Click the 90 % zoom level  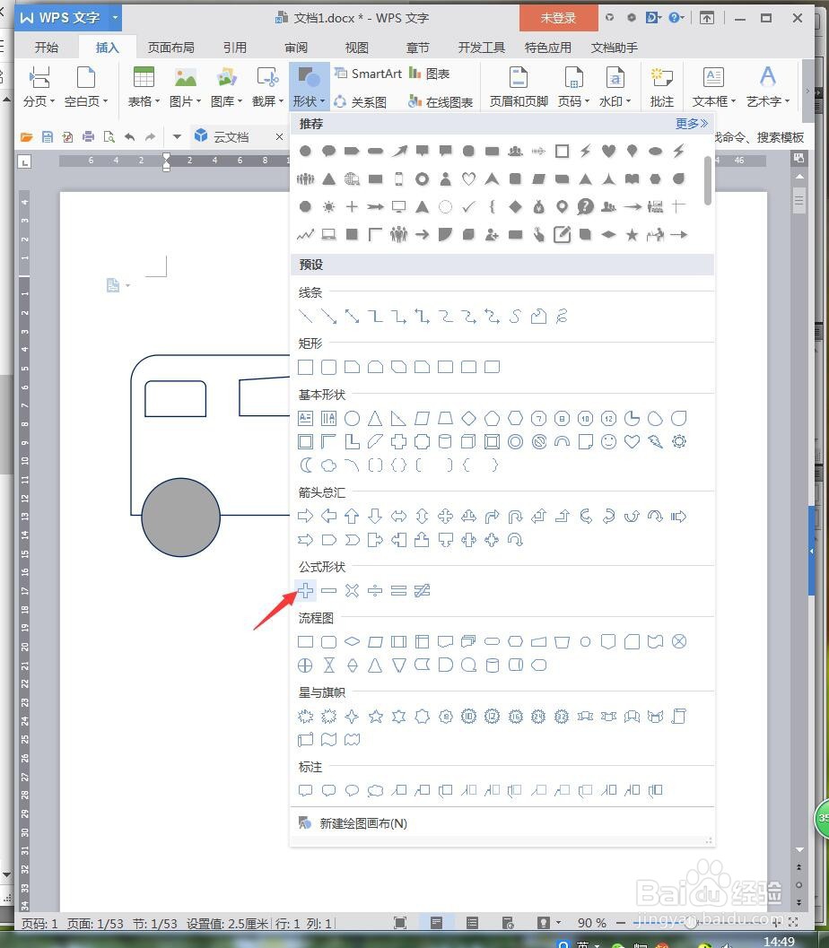591,923
